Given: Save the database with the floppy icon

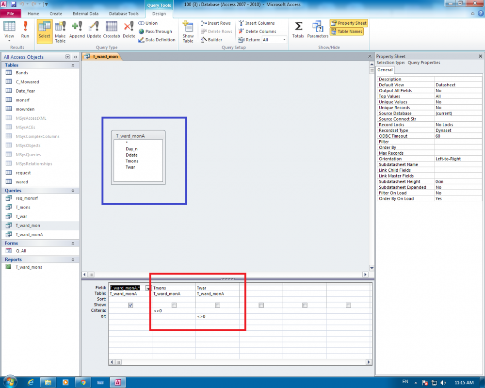Looking at the screenshot, I should 14,4.
